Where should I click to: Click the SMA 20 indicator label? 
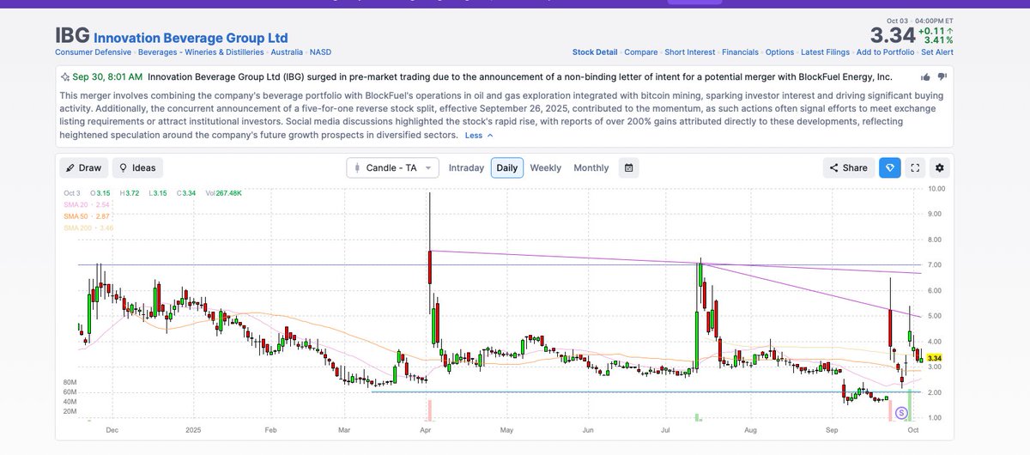click(x=88, y=205)
